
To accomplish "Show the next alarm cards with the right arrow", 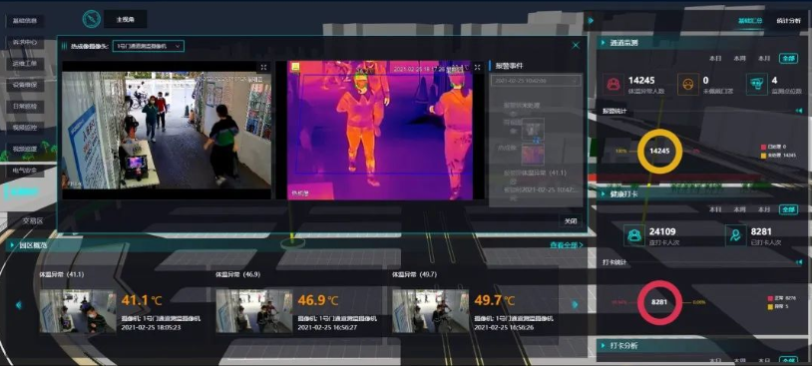I will tap(575, 305).
